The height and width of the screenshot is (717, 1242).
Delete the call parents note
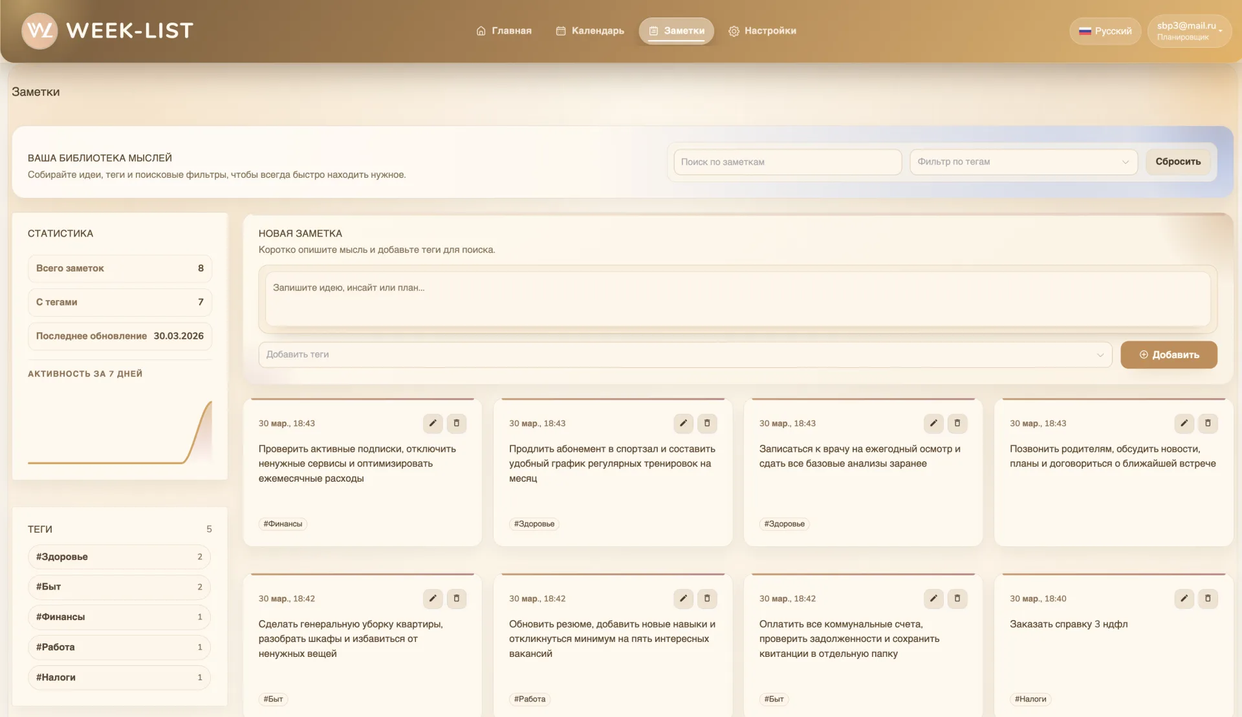point(1208,423)
